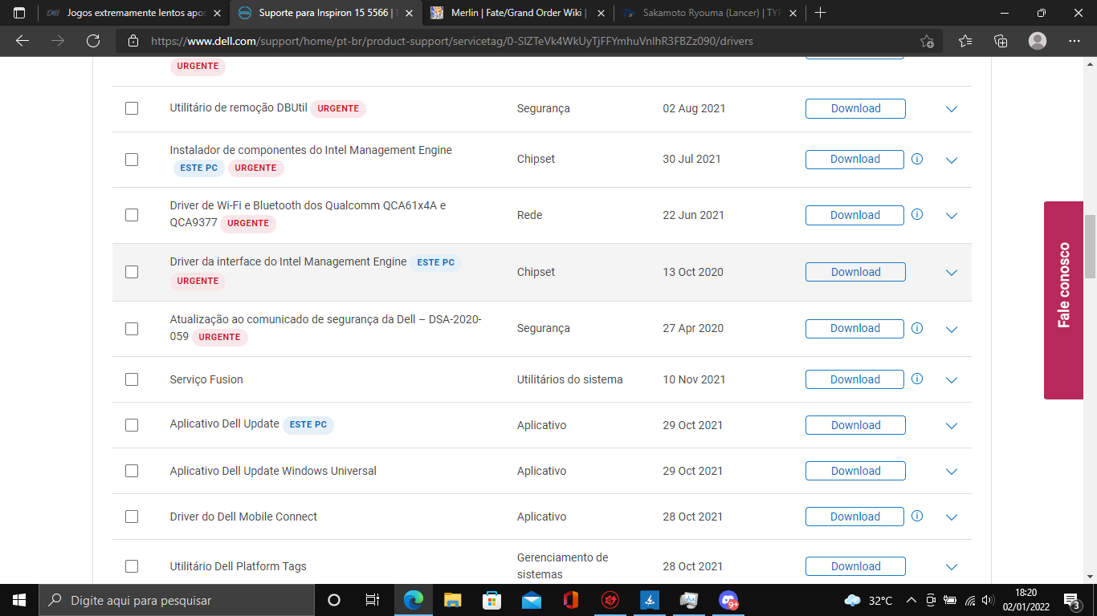1097x616 pixels.
Task: Open the Fale conosco side panel
Action: 1064,300
